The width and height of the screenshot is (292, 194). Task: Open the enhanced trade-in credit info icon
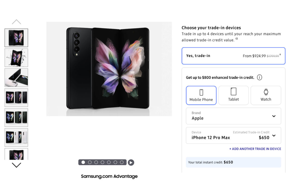click(259, 78)
